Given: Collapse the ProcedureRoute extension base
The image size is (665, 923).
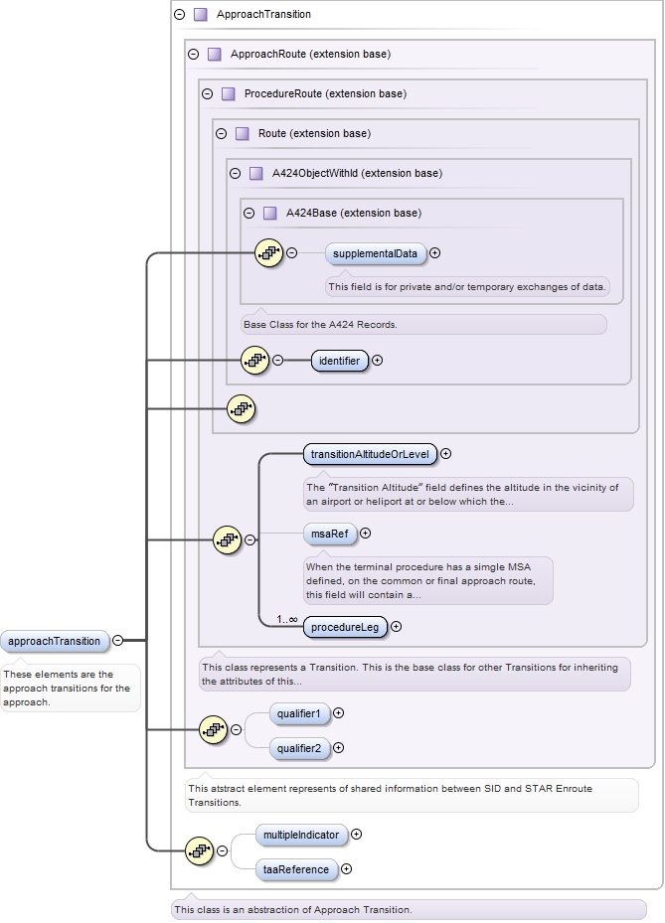Looking at the screenshot, I should point(207,93).
